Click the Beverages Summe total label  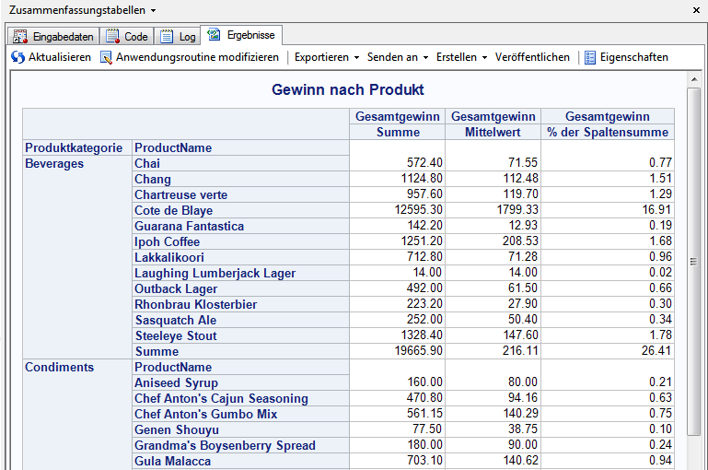pyautogui.click(x=157, y=352)
